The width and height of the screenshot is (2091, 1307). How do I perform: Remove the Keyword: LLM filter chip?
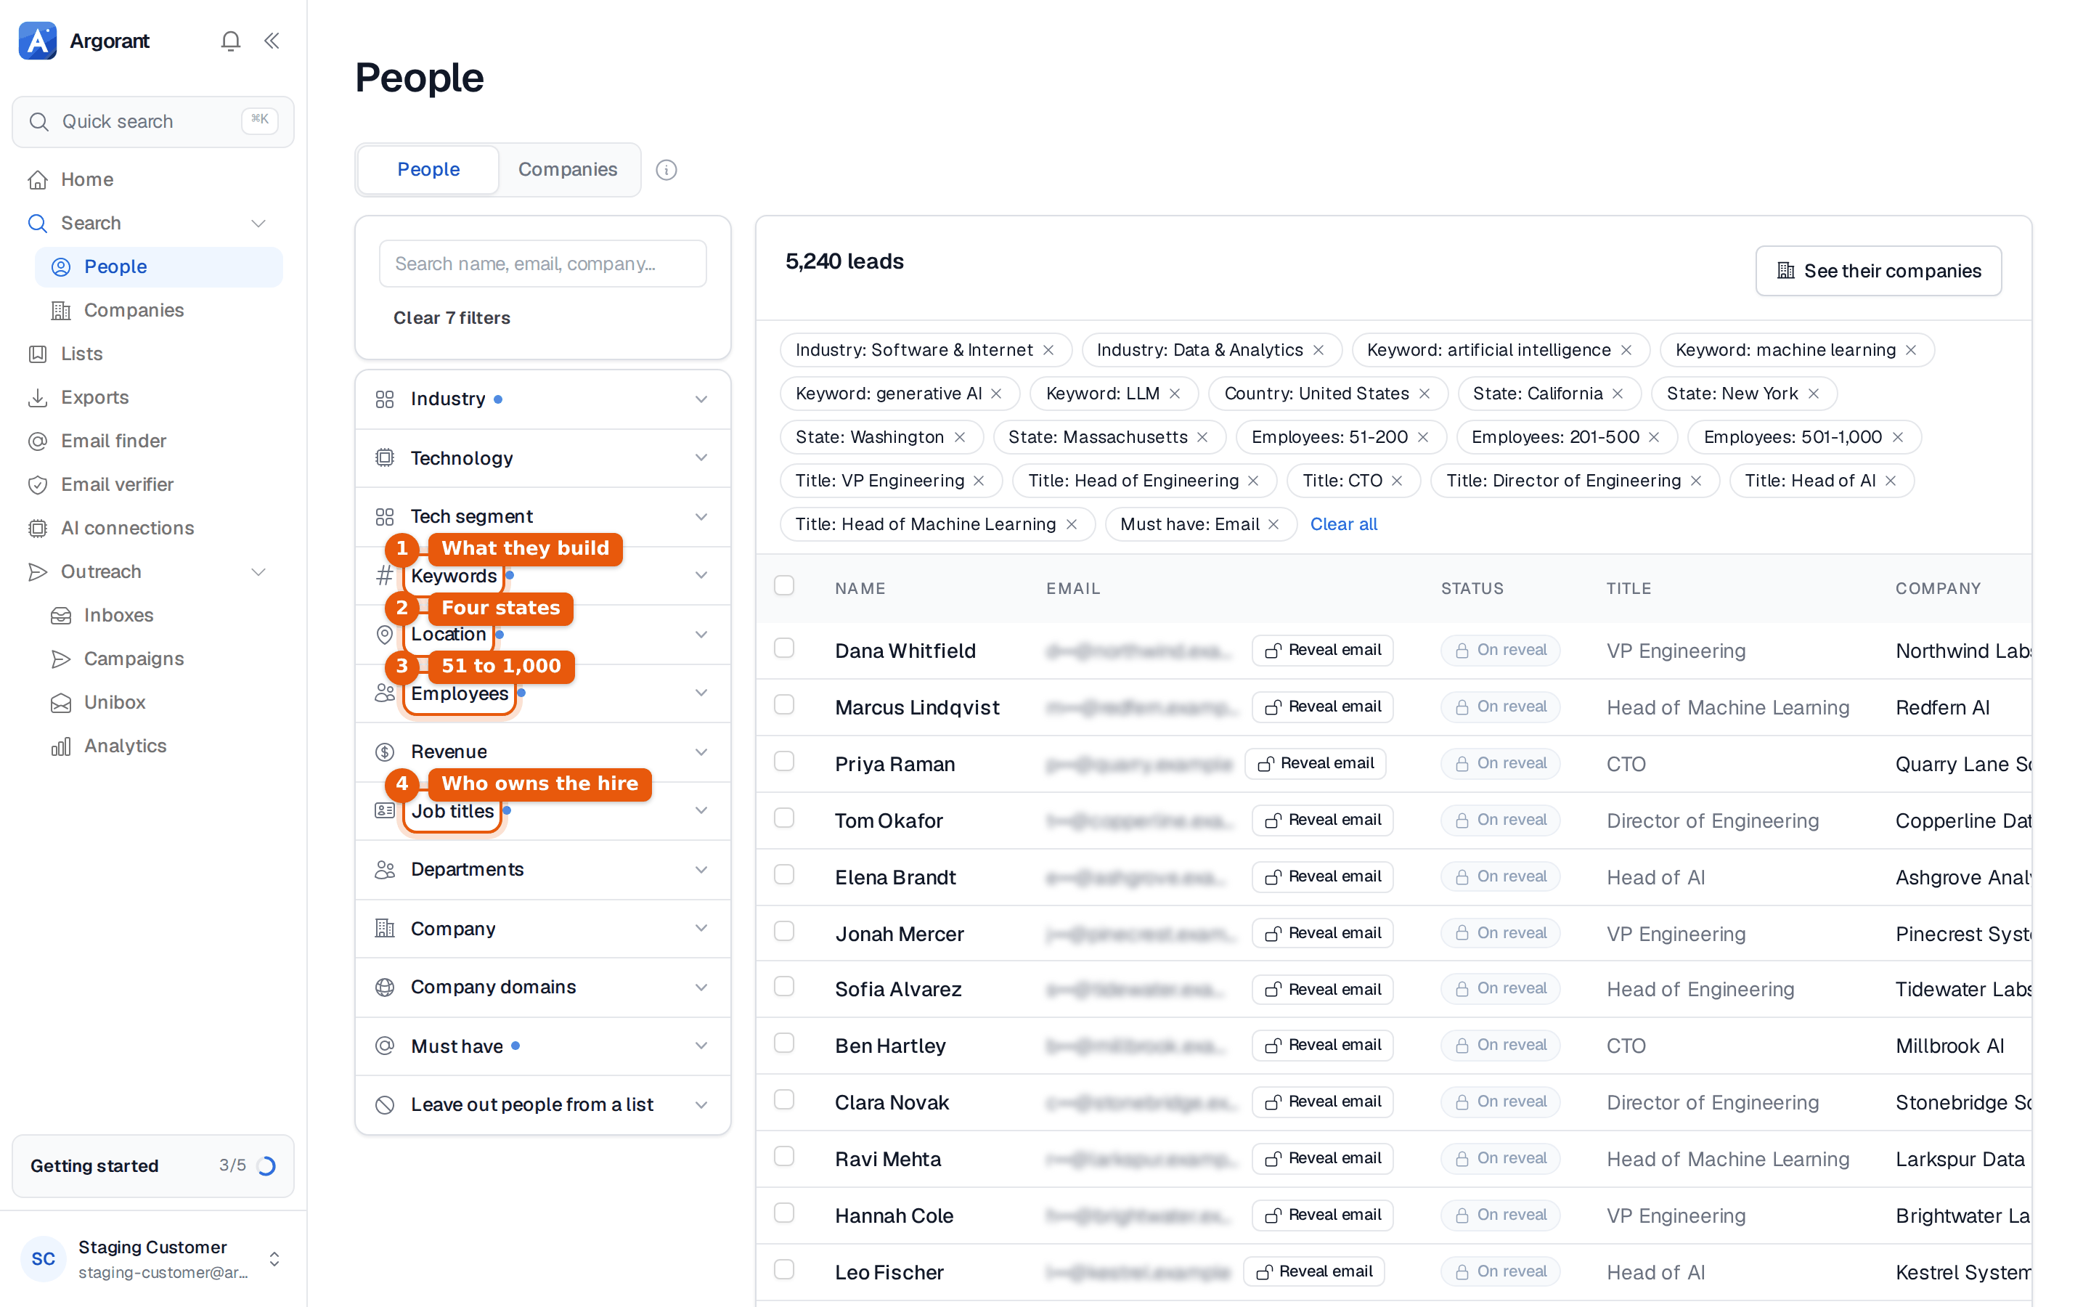(1175, 394)
